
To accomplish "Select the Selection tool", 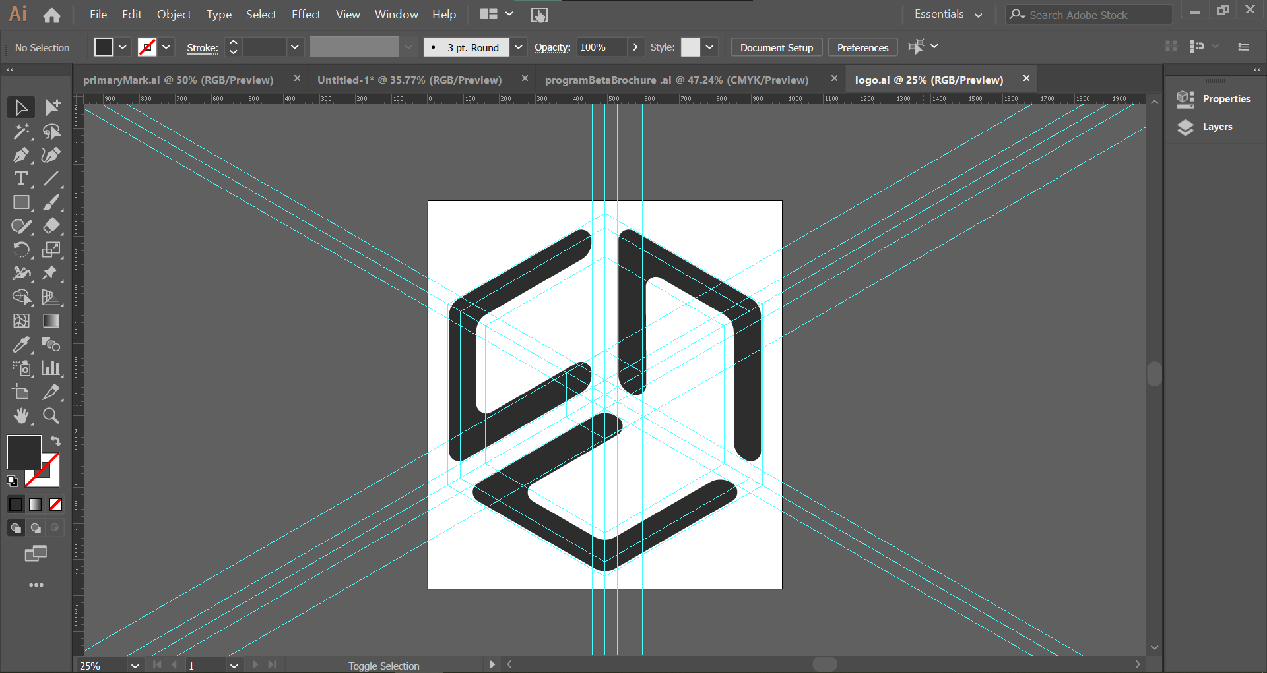I will pos(21,107).
